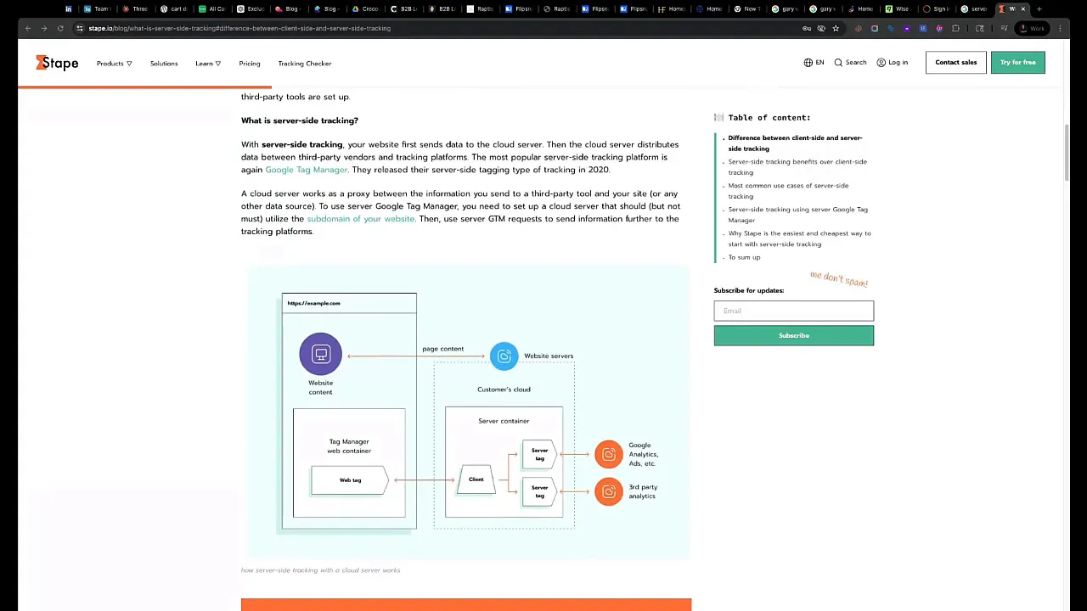The height and width of the screenshot is (611, 1087).
Task: Open the browser three-dot menu icon
Action: point(1061,28)
